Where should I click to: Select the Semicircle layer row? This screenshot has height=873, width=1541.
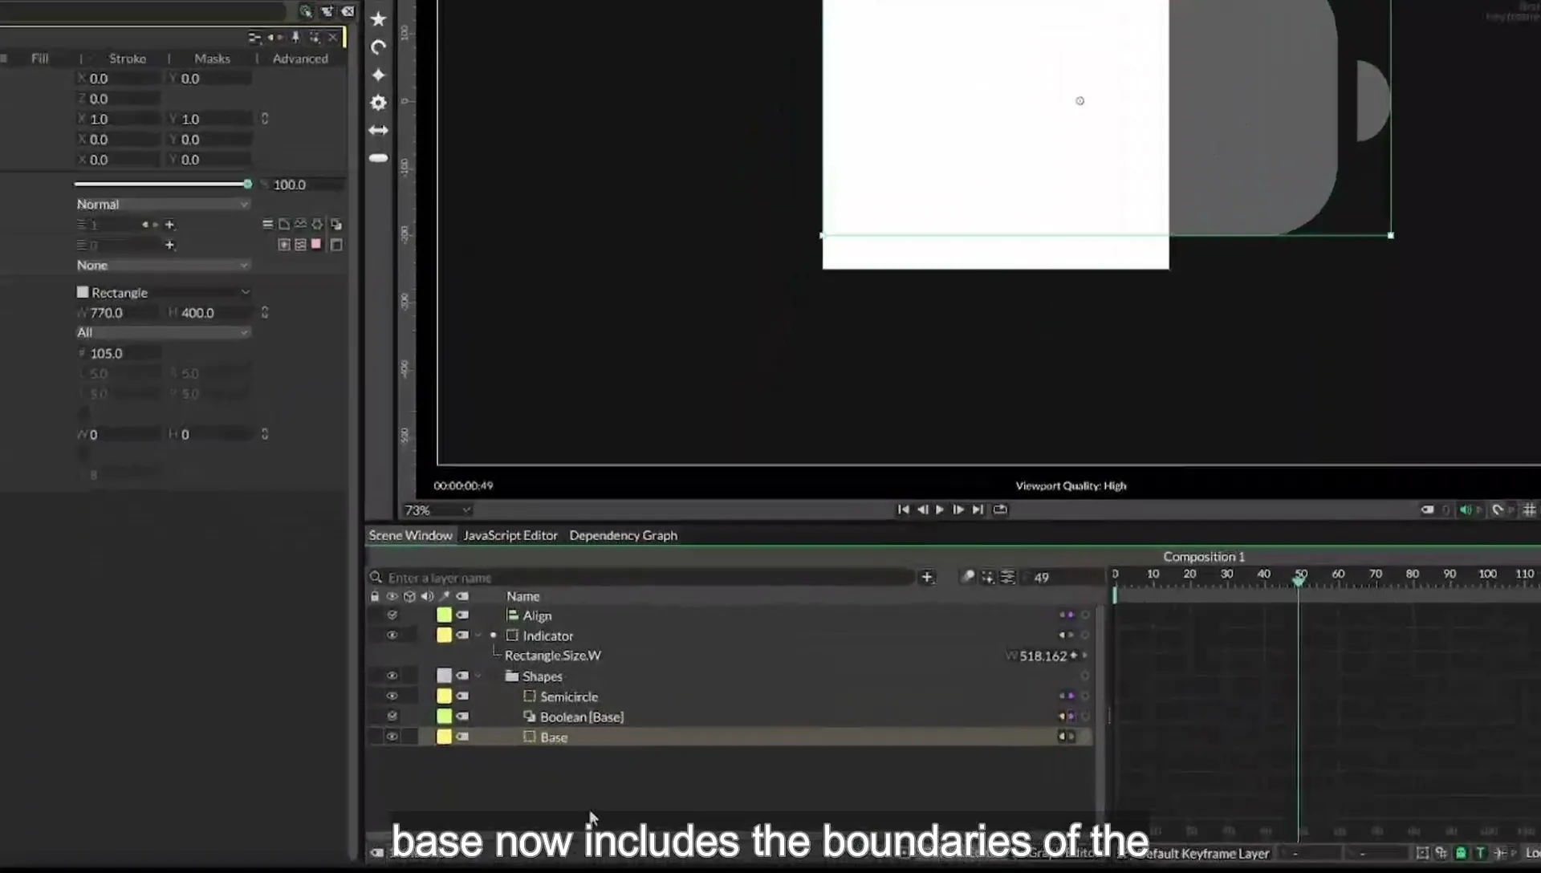[730, 696]
